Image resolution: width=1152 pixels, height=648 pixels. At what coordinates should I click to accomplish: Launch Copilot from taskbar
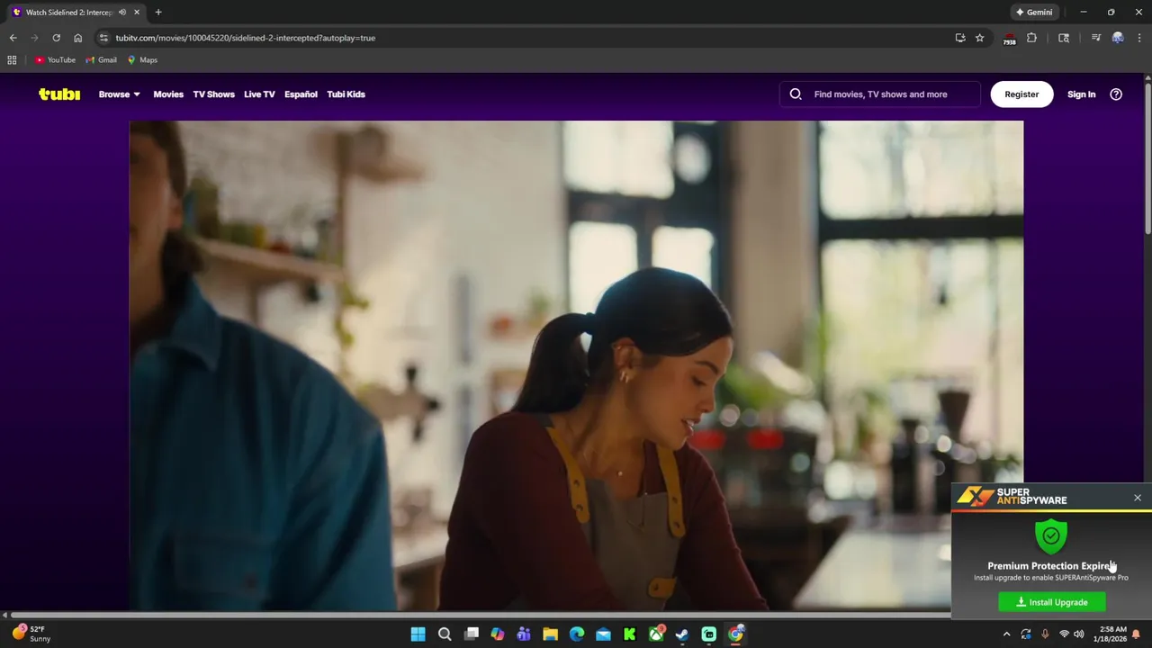pyautogui.click(x=497, y=634)
